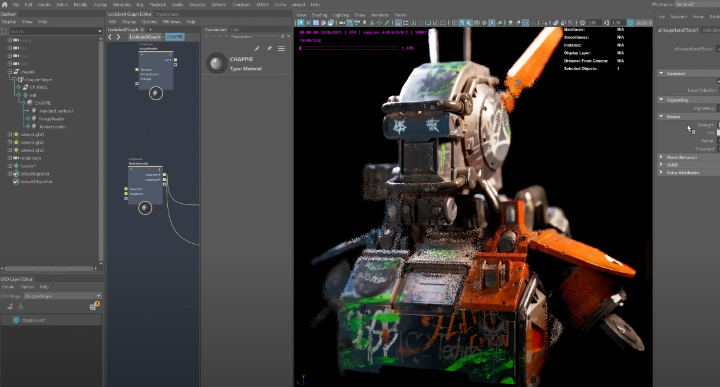Click the pencil edit icon in Parameters

257,48
